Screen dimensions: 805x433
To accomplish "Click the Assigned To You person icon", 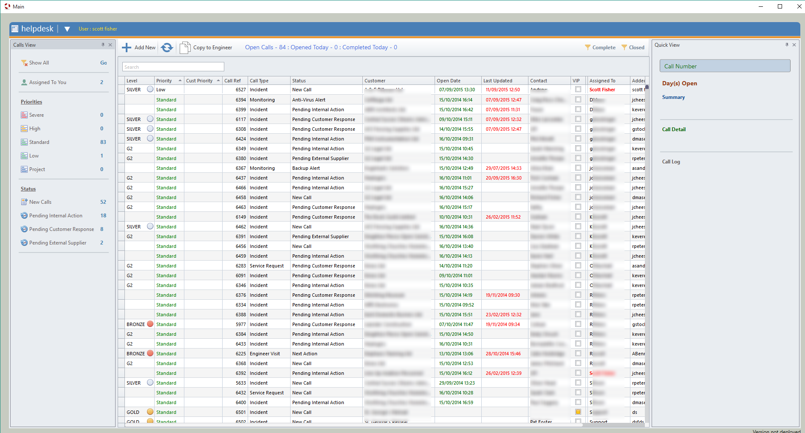I will pos(24,82).
